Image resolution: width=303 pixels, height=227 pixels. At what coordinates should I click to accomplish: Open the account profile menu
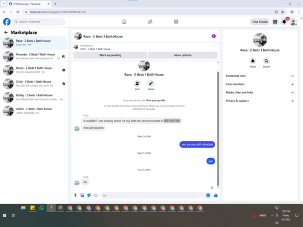coord(293,22)
